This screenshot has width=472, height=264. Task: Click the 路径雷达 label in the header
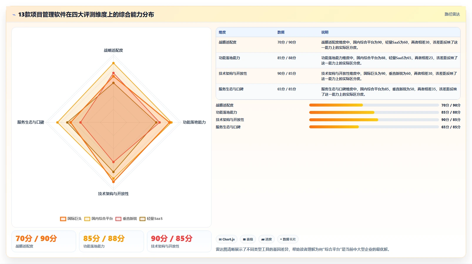(x=452, y=14)
